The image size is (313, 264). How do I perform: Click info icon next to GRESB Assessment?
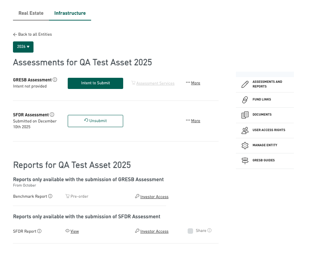55,80
